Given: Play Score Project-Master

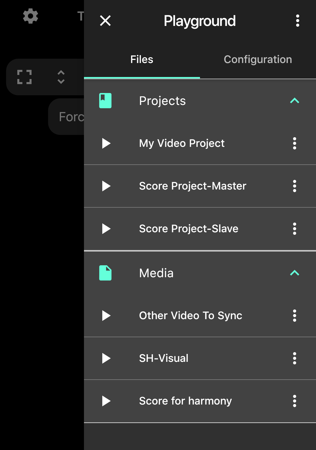Looking at the screenshot, I should point(106,186).
